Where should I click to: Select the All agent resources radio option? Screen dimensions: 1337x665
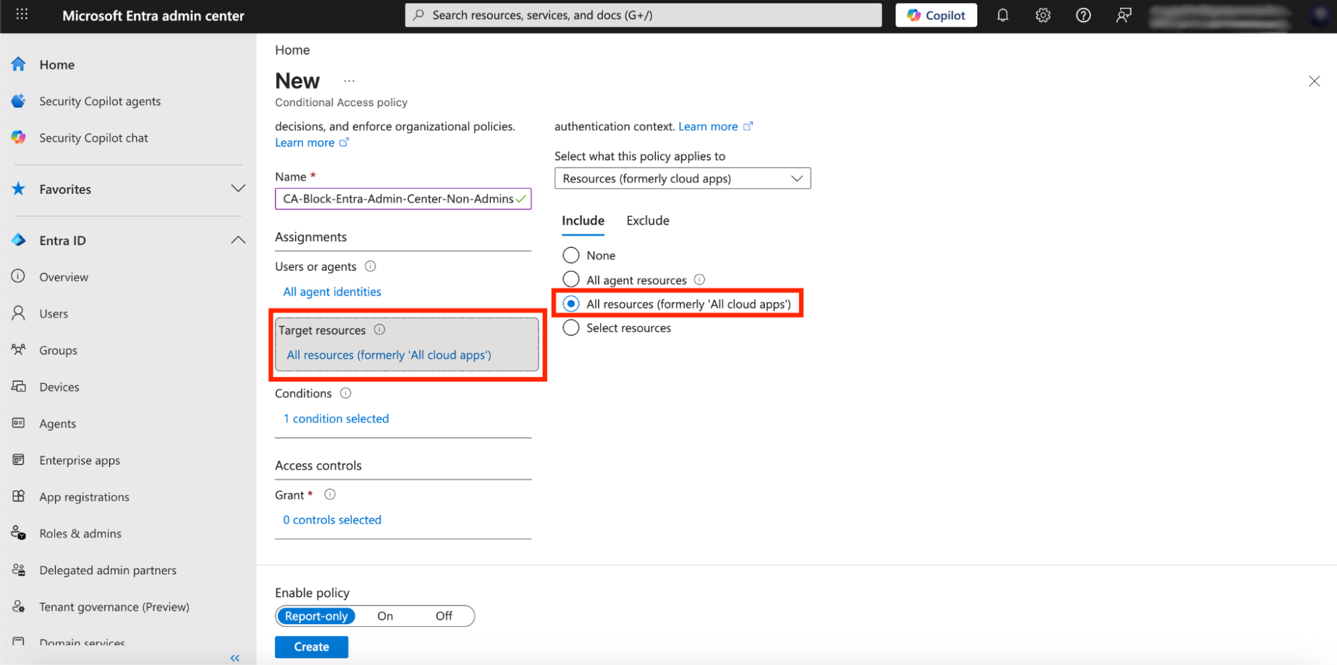[571, 279]
